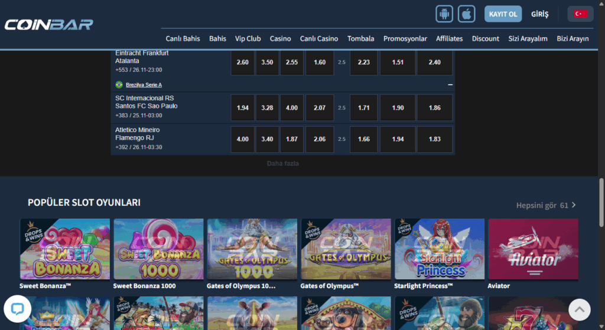Click the Android app download icon
The image size is (605, 330).
click(444, 14)
